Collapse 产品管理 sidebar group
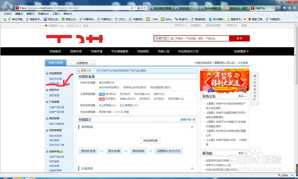 click(47, 102)
